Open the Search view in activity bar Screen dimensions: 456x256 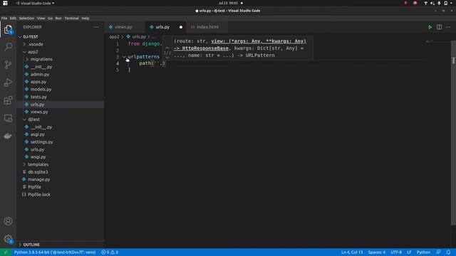[x=8, y=47]
